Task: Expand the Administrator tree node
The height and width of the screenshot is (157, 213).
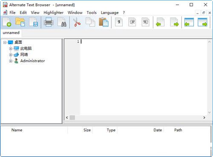Action: tap(11, 61)
